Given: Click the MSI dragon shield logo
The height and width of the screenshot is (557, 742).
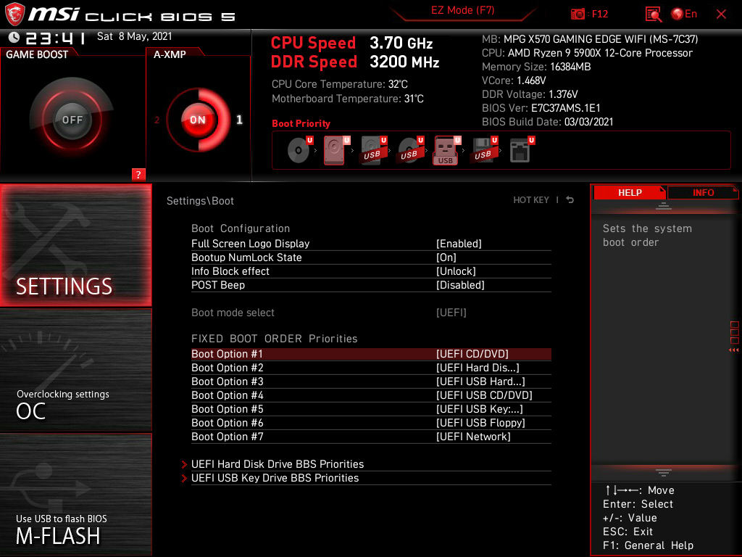Looking at the screenshot, I should pyautogui.click(x=14, y=14).
